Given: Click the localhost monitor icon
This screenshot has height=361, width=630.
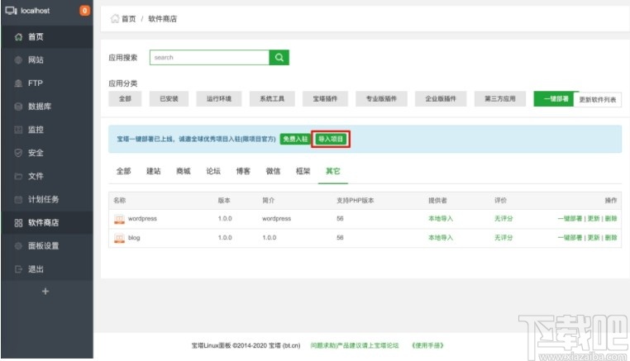Looking at the screenshot, I should [11, 11].
